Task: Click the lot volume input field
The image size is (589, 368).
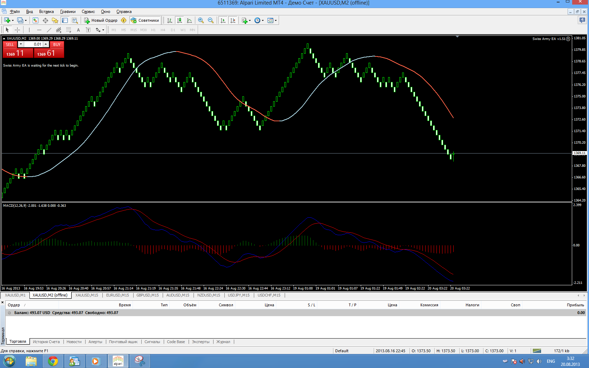Action: tap(33, 44)
